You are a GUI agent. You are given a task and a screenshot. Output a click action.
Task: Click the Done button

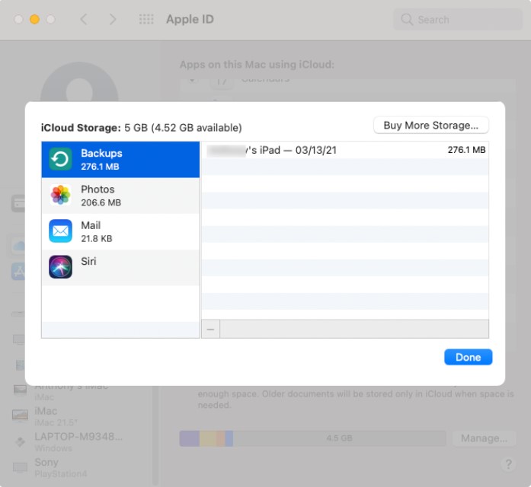point(468,357)
